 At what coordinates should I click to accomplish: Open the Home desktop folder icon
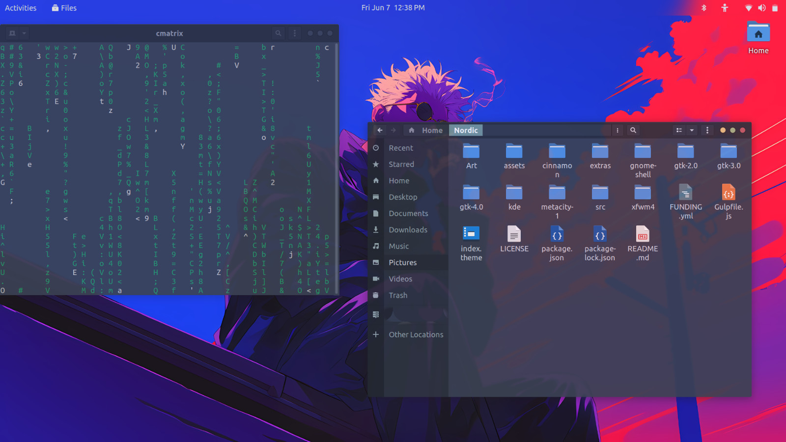(x=758, y=38)
